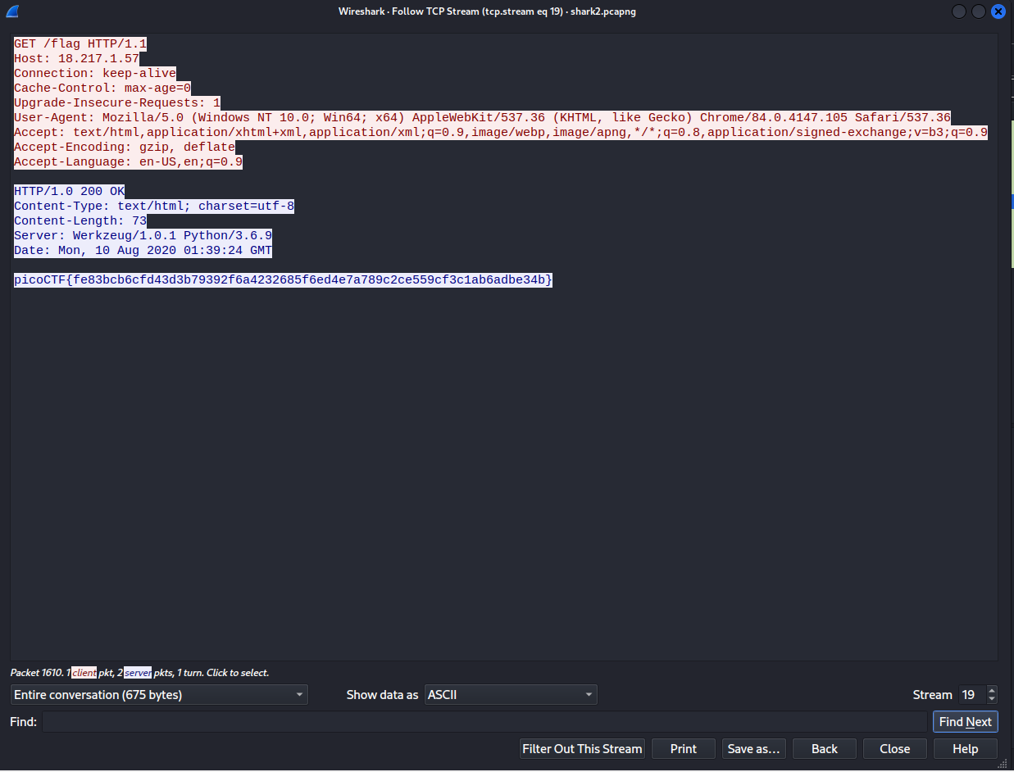
Task: Click the Content-Length: 73 line
Action: (80, 221)
